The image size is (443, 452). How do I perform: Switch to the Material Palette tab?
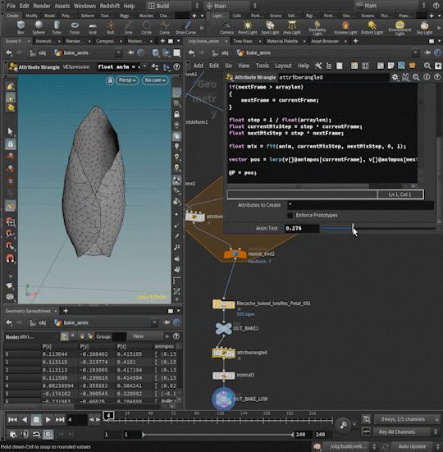pos(282,41)
